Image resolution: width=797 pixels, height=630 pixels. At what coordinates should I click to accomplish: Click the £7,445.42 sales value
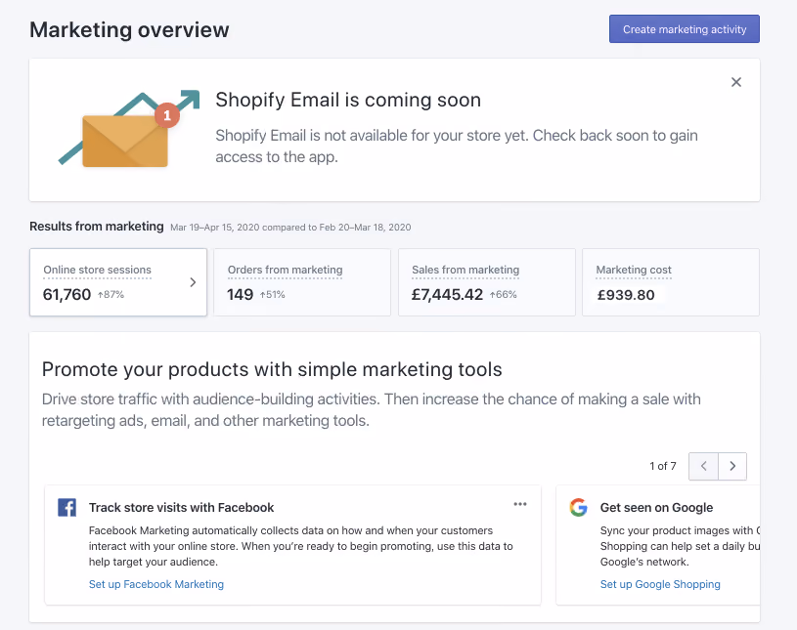click(x=447, y=294)
